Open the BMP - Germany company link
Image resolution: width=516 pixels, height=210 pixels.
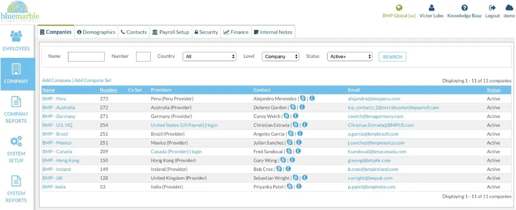[x=59, y=116]
